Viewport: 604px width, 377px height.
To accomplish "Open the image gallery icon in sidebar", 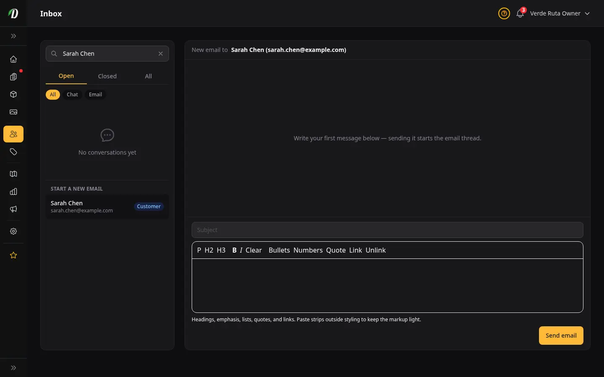I will click(x=13, y=112).
